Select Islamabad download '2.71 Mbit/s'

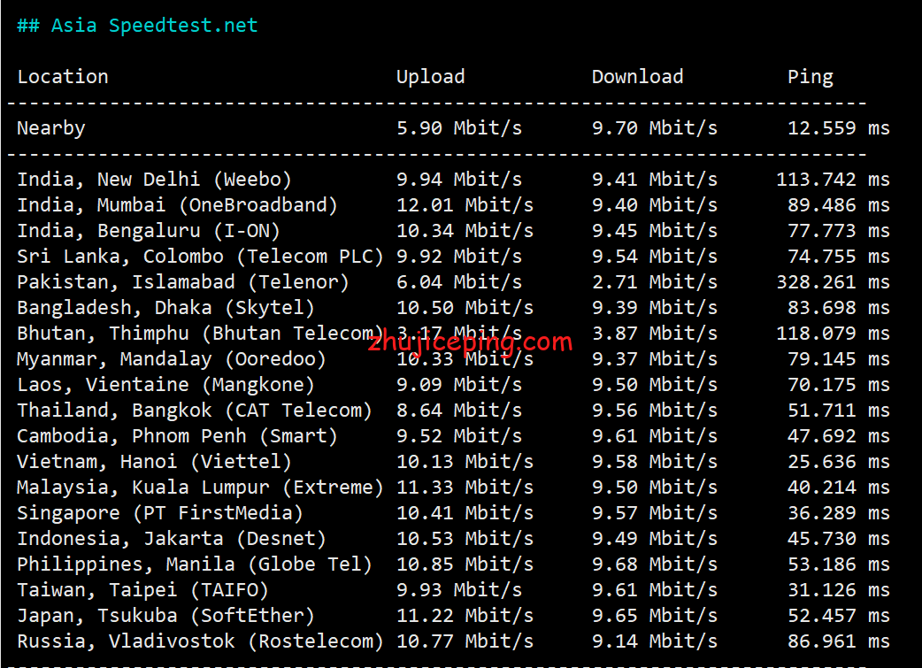655,282
